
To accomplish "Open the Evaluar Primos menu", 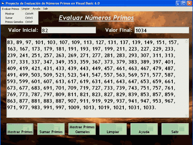I will pyautogui.click(x=11, y=9).
